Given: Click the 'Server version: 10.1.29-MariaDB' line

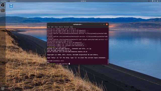Looking at the screenshot, I should pos(67,52).
